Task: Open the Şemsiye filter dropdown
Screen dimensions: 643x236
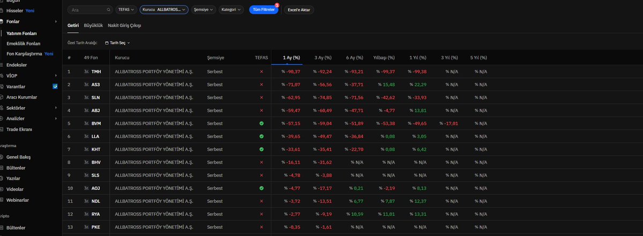Action: click(x=203, y=10)
